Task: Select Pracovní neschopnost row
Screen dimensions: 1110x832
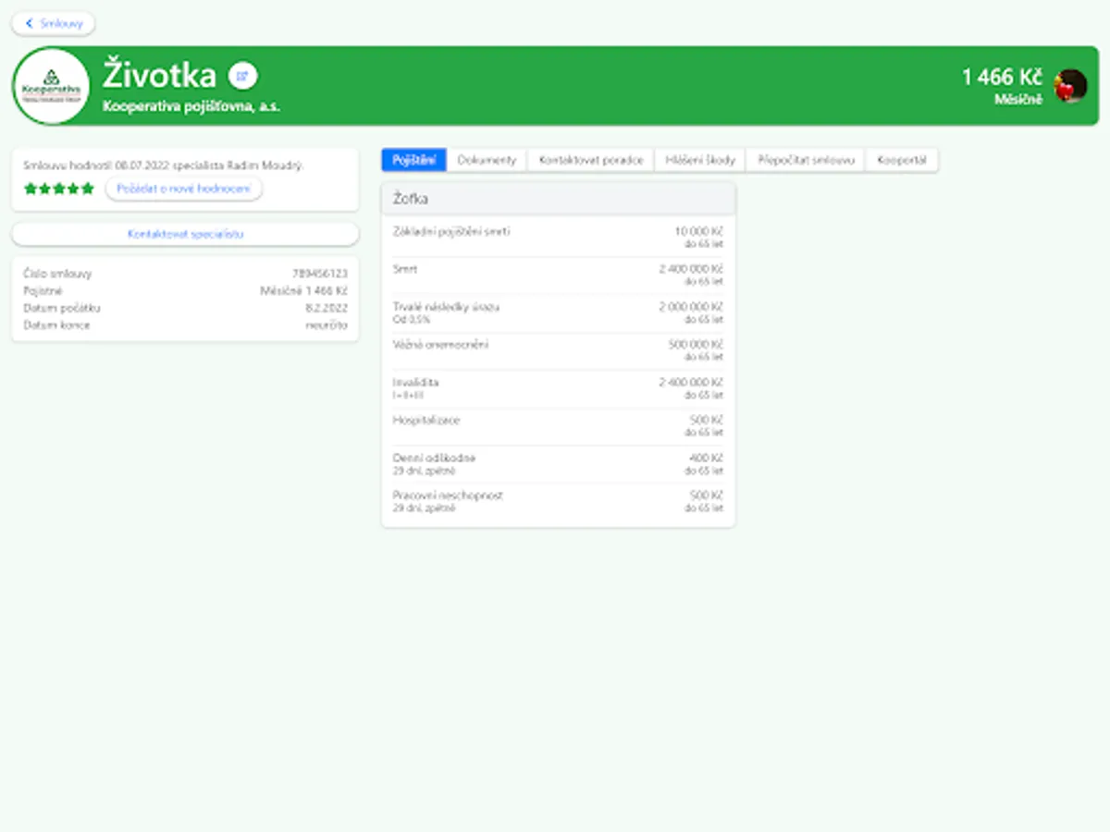Action: 559,502
